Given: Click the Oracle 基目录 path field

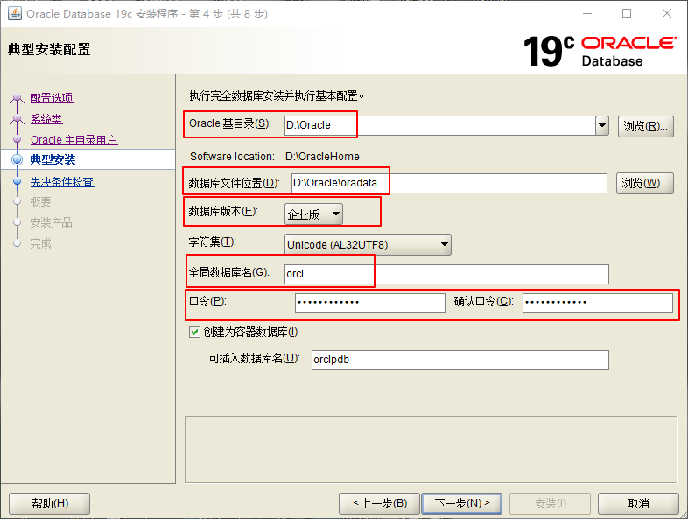Looking at the screenshot, I should (x=439, y=125).
